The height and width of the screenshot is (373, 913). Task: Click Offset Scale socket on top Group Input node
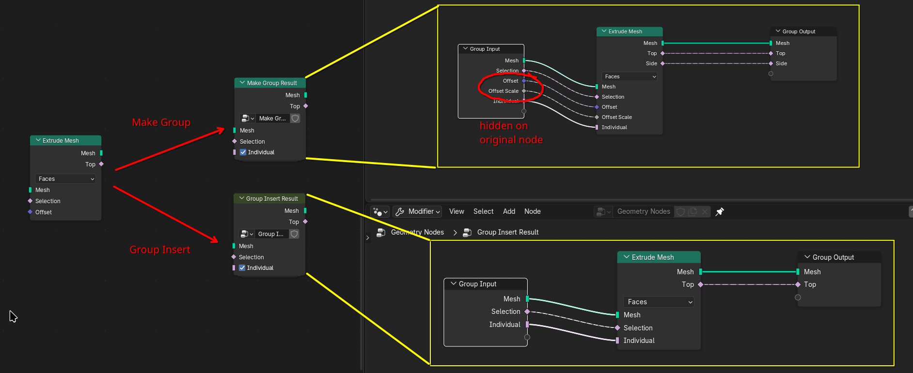tap(524, 91)
